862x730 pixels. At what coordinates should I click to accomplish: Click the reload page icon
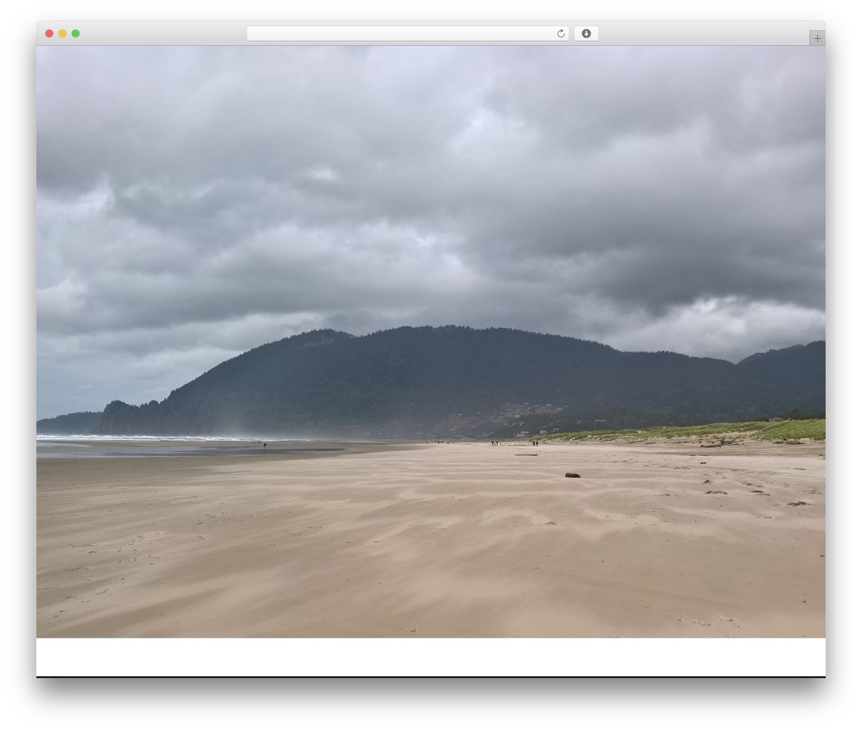561,34
